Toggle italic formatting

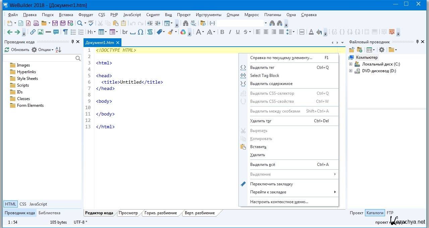[x=230, y=32]
